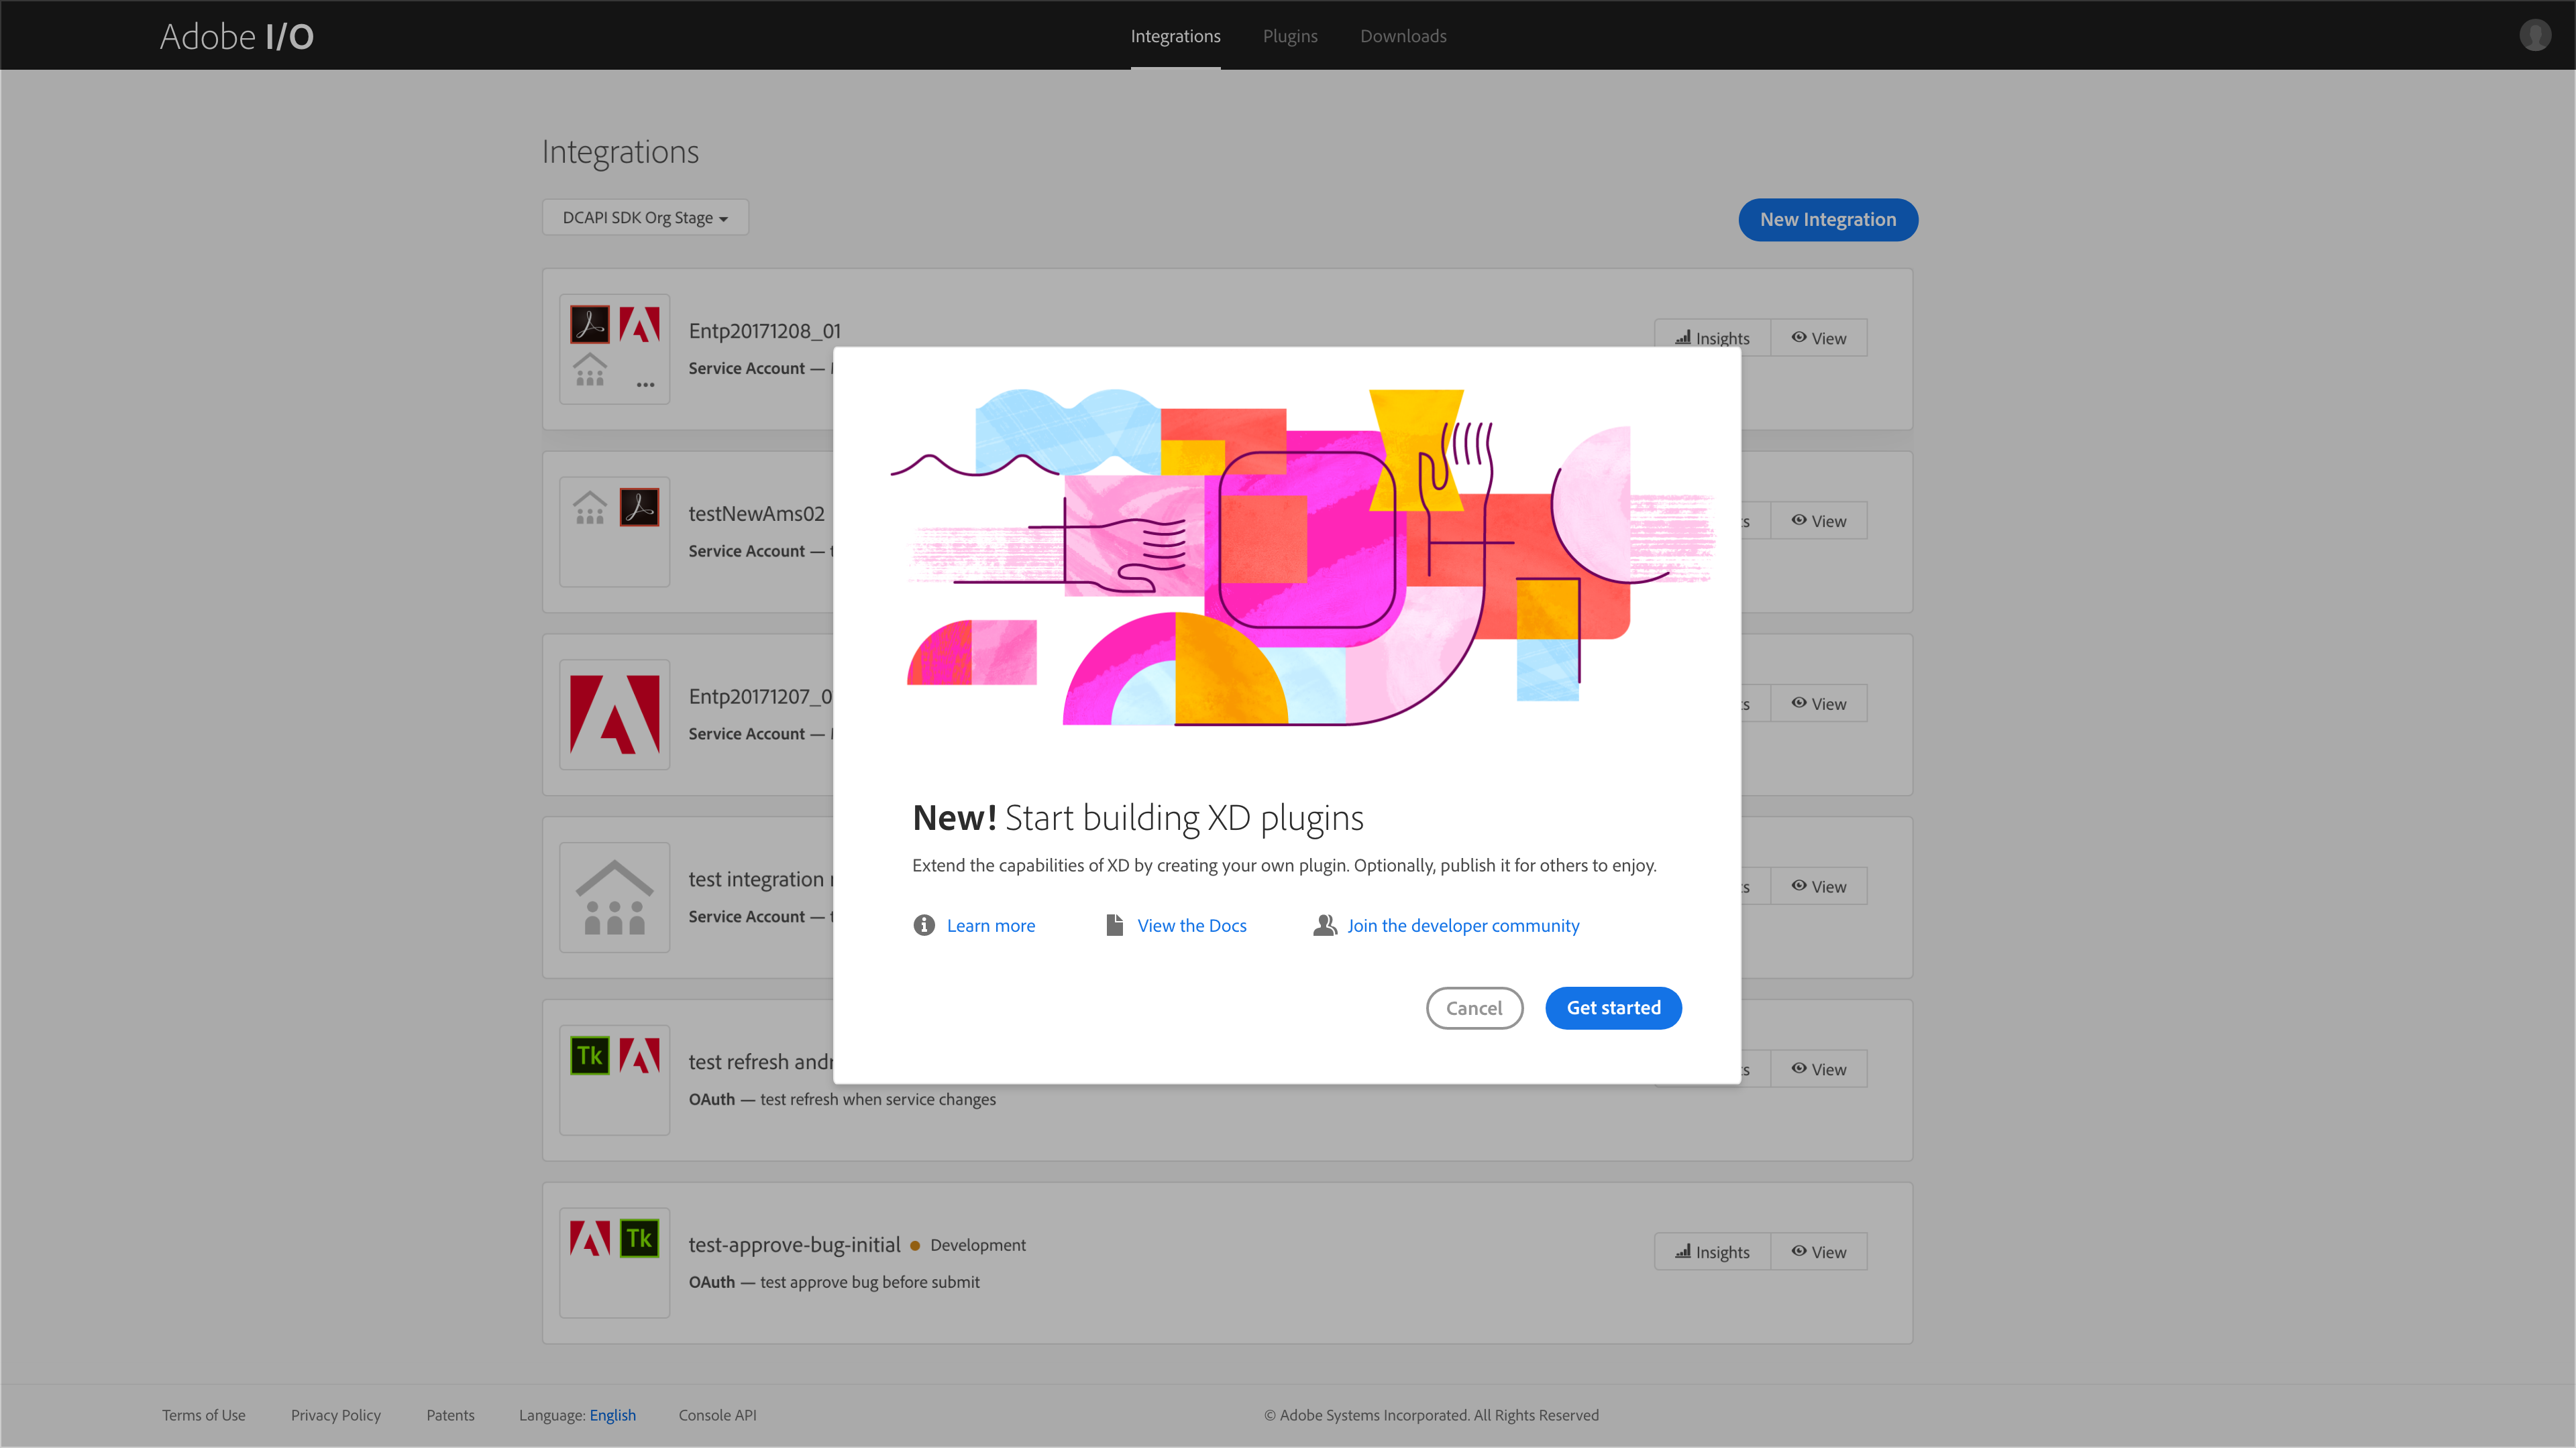Open the testNewAms02 integration title

[x=756, y=514]
